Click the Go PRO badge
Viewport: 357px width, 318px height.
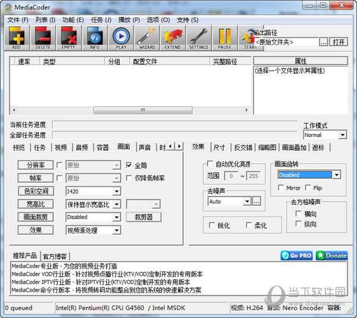[297, 255]
